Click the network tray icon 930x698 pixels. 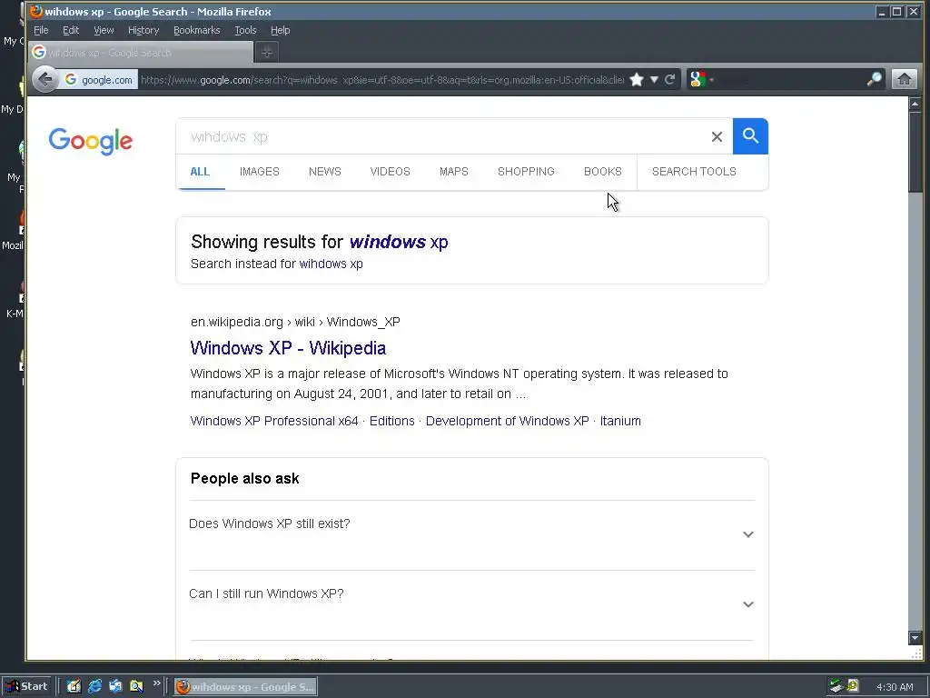[x=836, y=687]
